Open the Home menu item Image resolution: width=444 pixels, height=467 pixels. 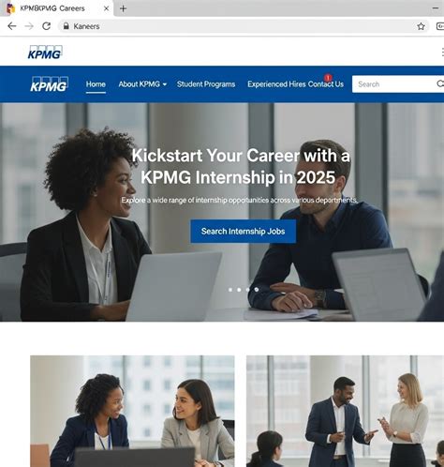click(96, 84)
